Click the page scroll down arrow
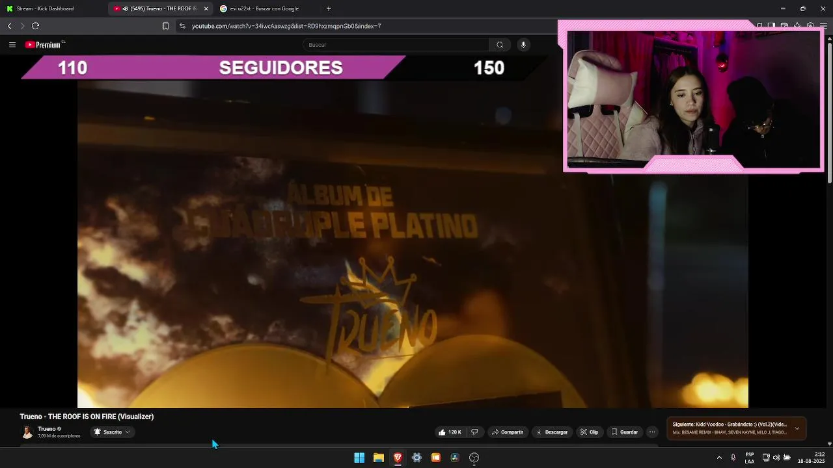The height and width of the screenshot is (468, 833). (829, 443)
